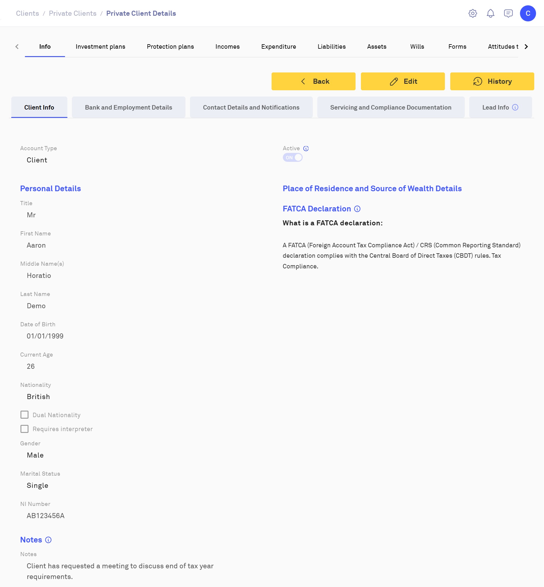The image size is (544, 587).
Task: Click the info icon beside Lead Info
Action: tap(515, 107)
